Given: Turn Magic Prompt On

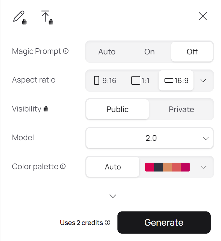Looking at the screenshot, I should (x=149, y=52).
